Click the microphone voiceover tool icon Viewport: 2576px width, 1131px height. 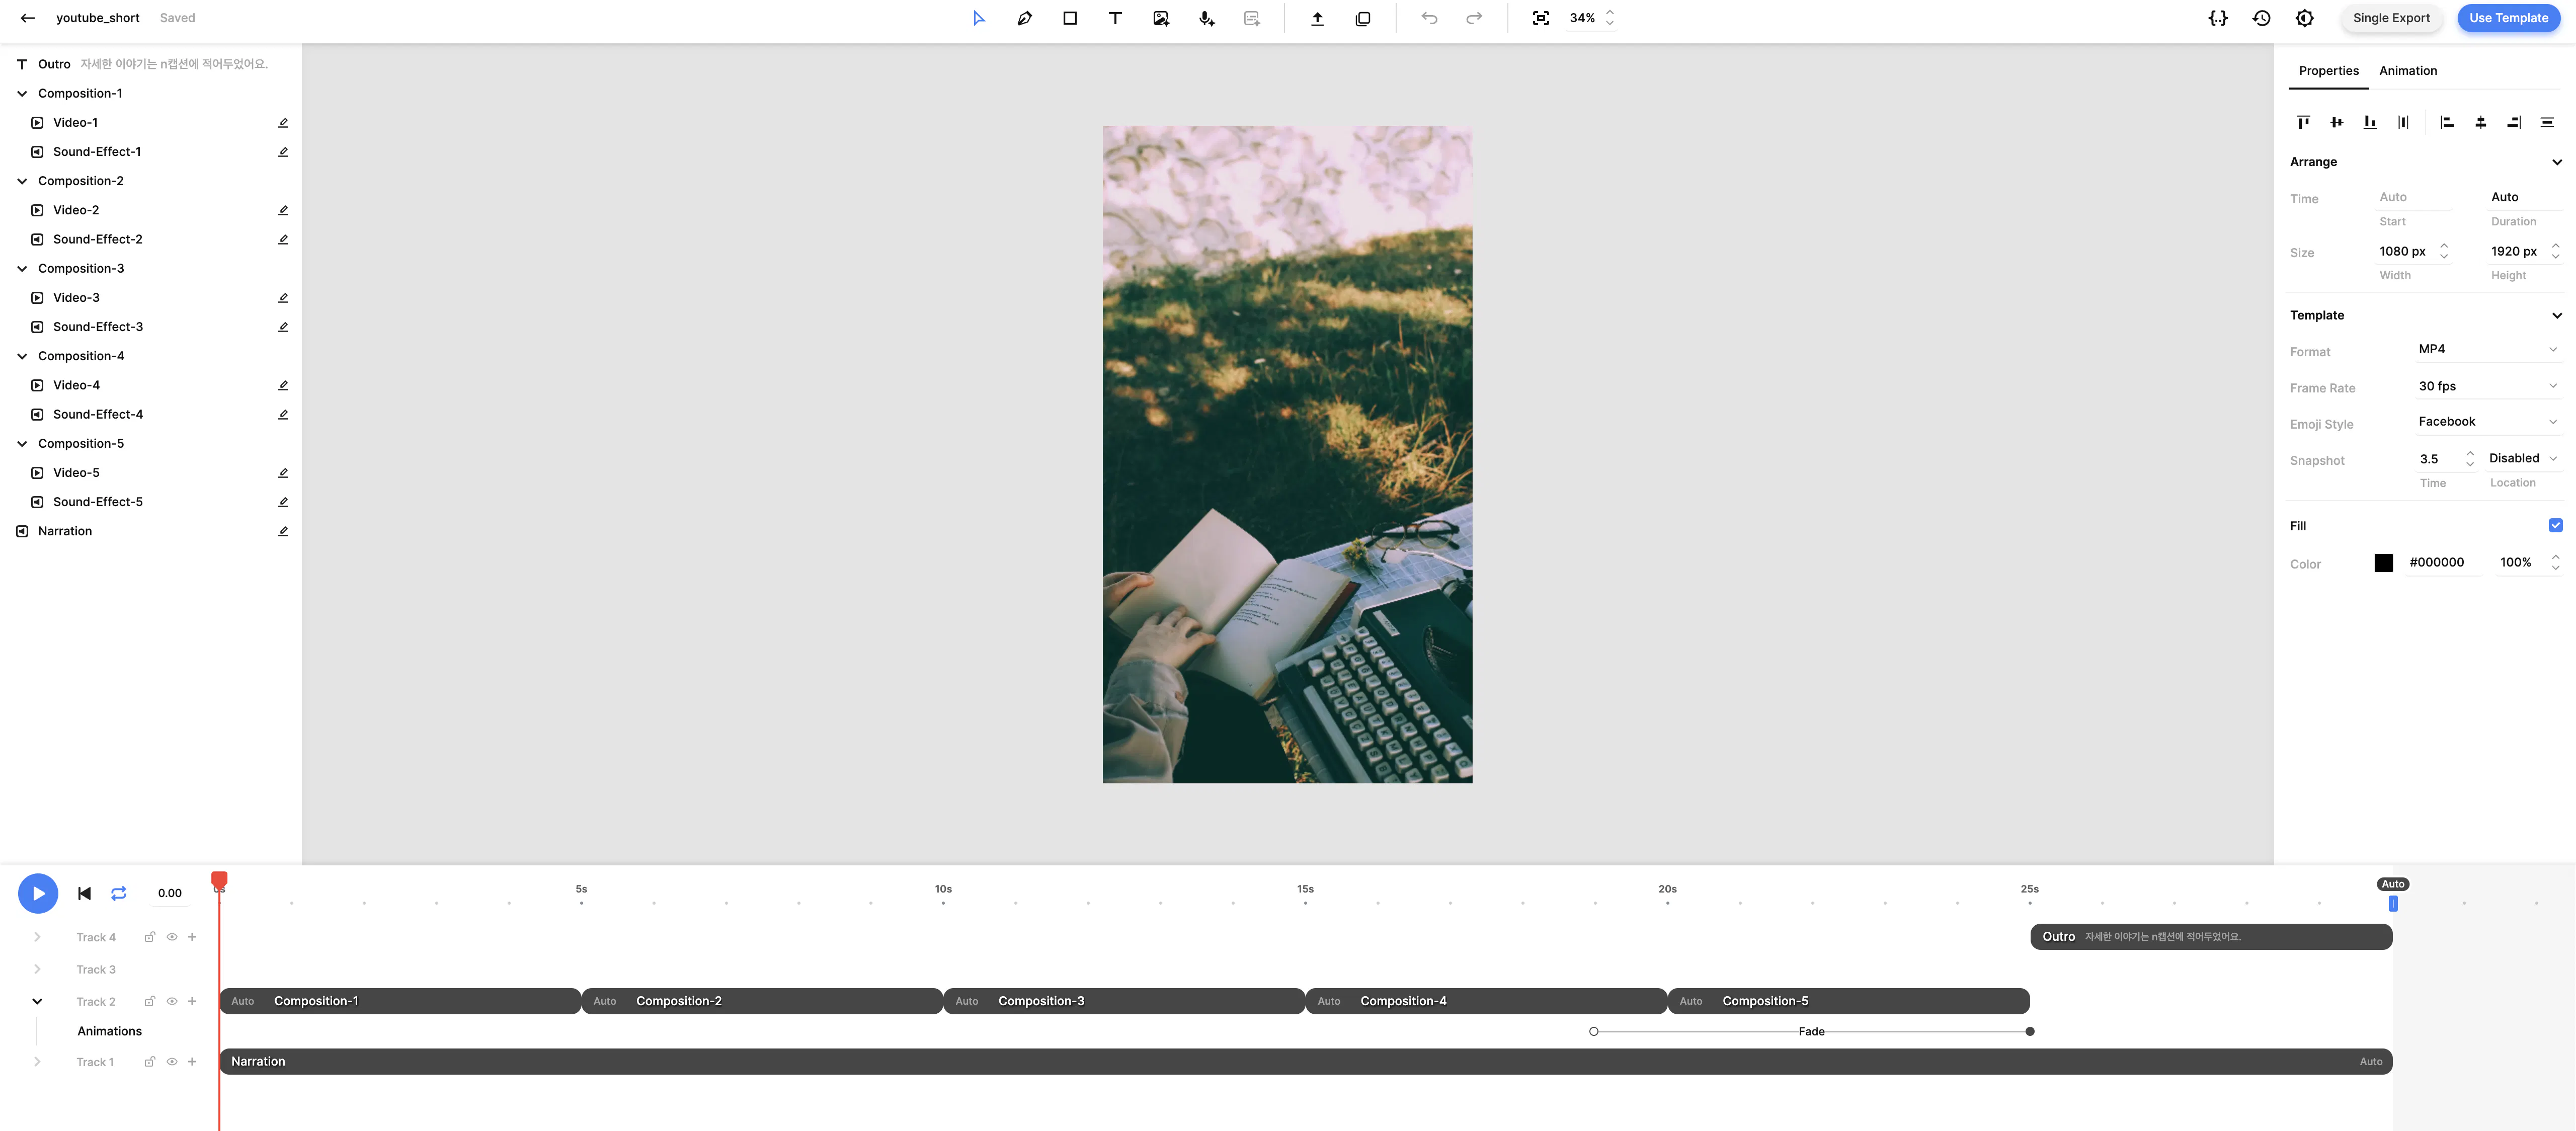click(1206, 18)
